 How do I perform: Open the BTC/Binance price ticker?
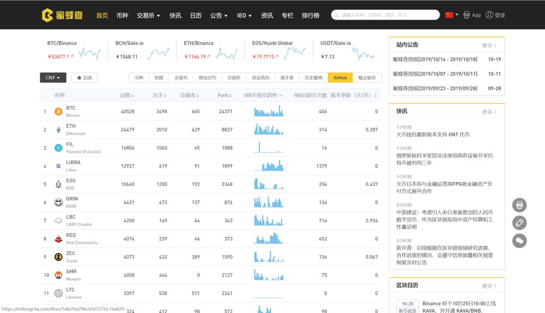tap(74, 50)
